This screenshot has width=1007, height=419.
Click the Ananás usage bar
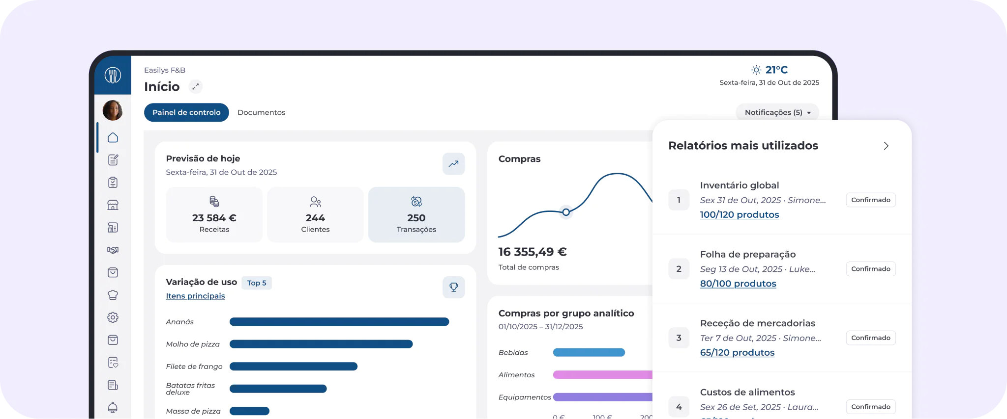[339, 322]
